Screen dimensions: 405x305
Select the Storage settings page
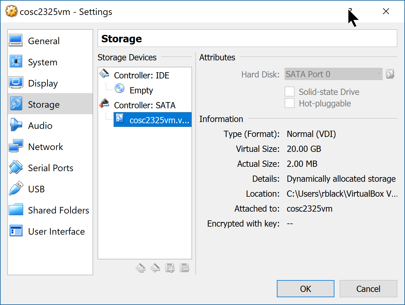(50, 104)
